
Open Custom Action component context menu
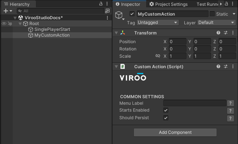click(233, 66)
